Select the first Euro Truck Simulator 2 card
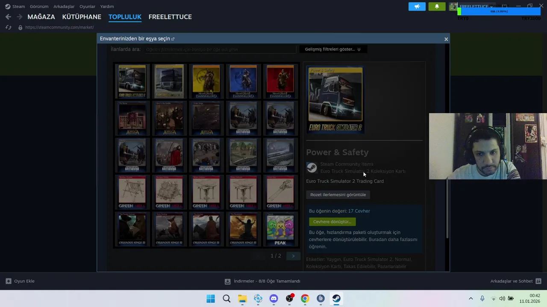Image resolution: width=547 pixels, height=307 pixels. (x=132, y=81)
